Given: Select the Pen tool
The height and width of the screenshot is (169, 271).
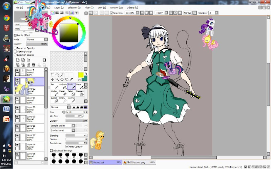Looking at the screenshot, I should point(54,86).
